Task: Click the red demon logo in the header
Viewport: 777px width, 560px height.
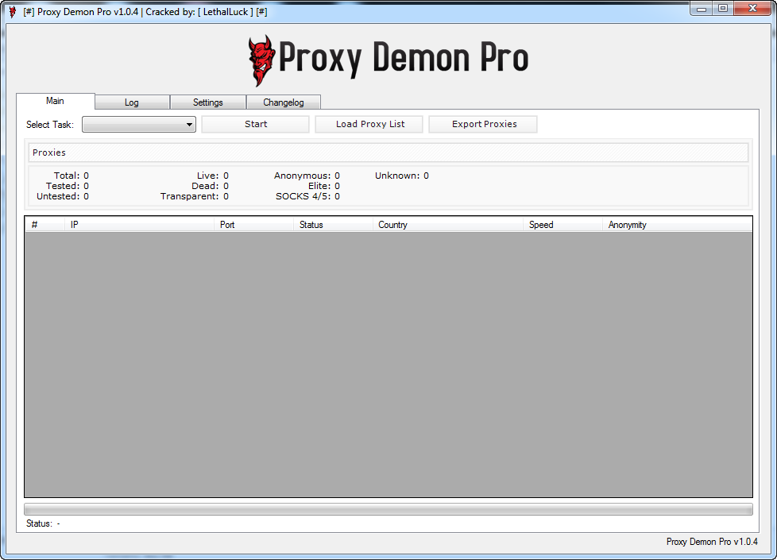Action: tap(261, 60)
